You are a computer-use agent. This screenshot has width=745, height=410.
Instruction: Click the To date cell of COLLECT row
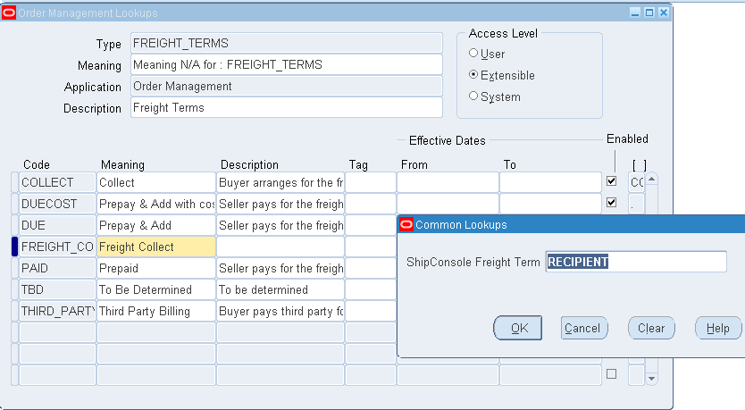coord(550,182)
